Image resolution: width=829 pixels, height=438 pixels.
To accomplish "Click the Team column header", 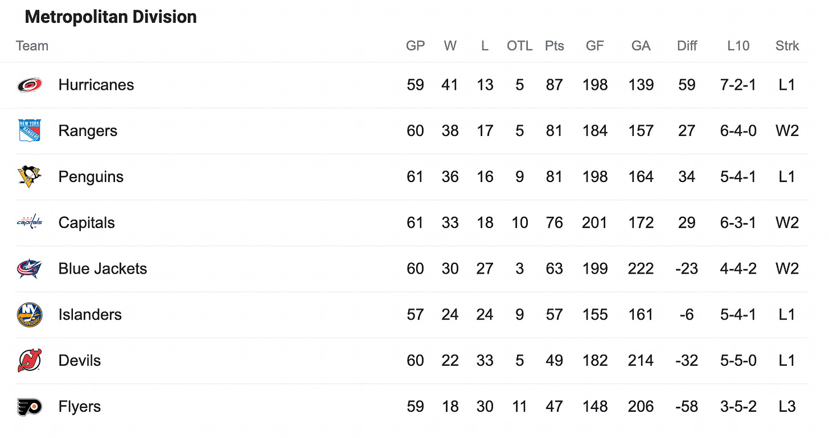I will pyautogui.click(x=32, y=46).
